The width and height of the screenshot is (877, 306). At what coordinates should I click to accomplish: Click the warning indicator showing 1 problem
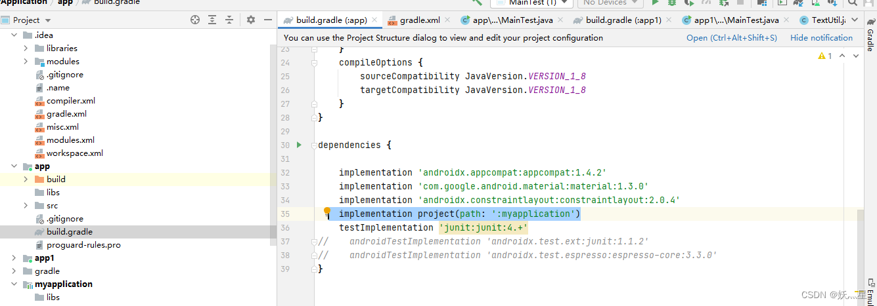825,56
